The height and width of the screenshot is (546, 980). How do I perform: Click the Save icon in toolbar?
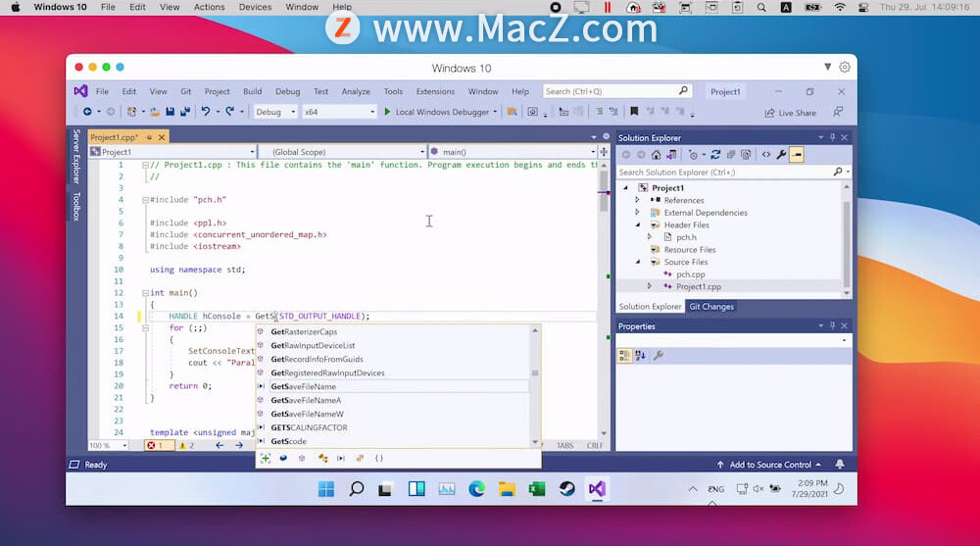(170, 112)
